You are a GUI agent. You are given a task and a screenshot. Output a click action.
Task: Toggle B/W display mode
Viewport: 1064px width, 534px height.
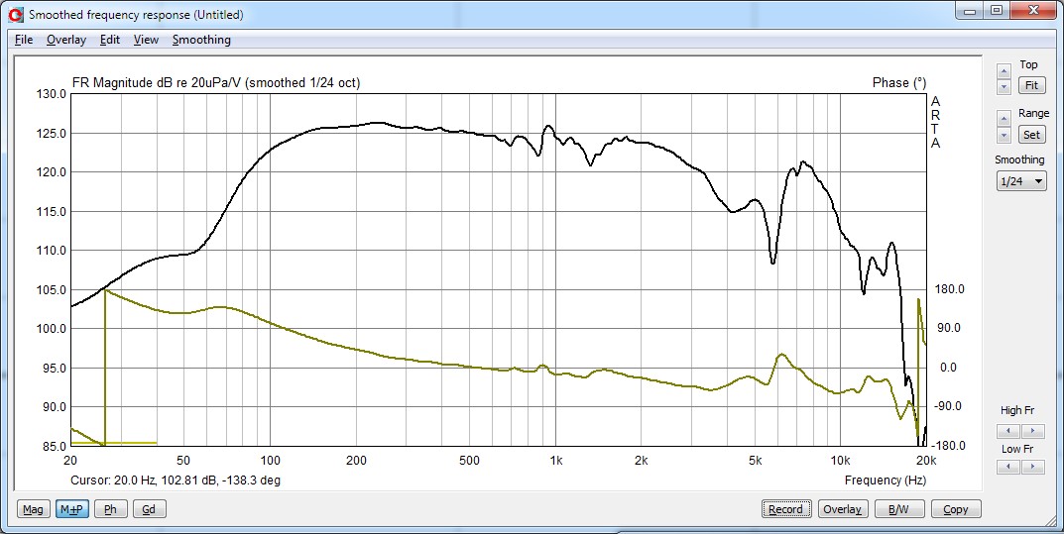(x=899, y=509)
